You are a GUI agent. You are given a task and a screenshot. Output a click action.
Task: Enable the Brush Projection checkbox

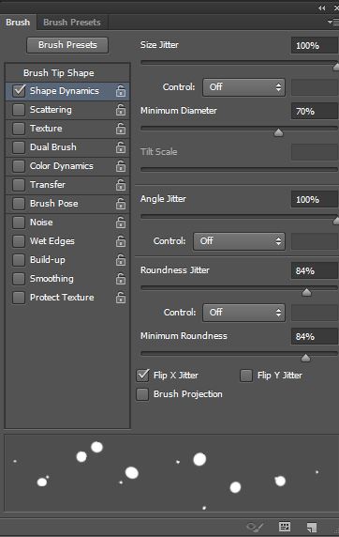pos(142,394)
